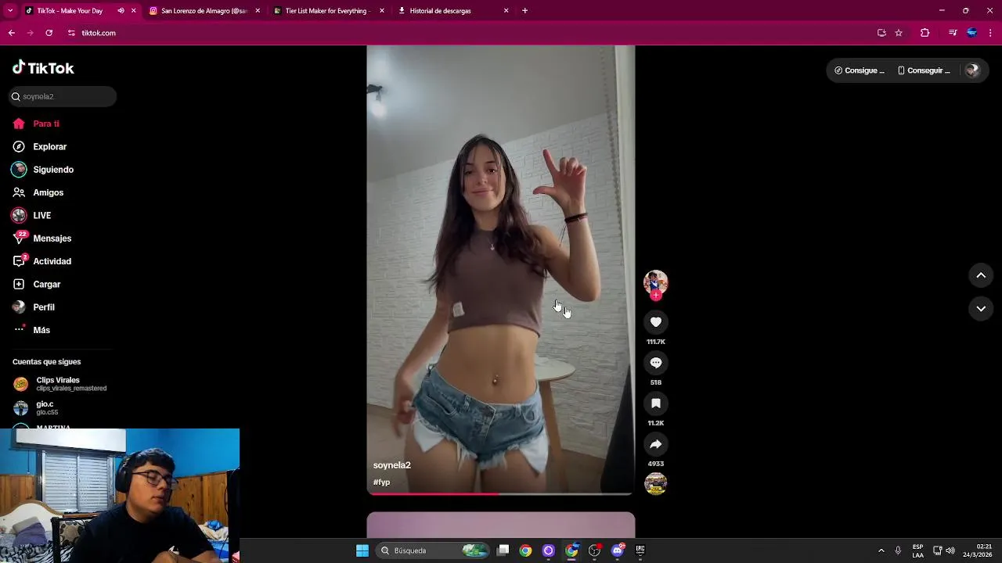Click the TikTok search field
Image resolution: width=1002 pixels, height=563 pixels.
pyautogui.click(x=63, y=96)
